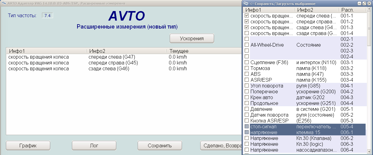Sort by Инфо1 header in save/load window
This screenshot has height=155, width=373.
point(269,10)
